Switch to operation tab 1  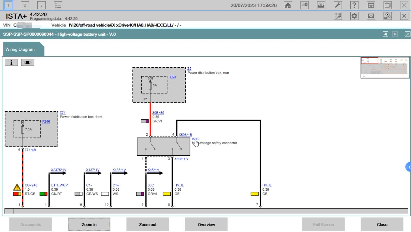click(x=8, y=5)
